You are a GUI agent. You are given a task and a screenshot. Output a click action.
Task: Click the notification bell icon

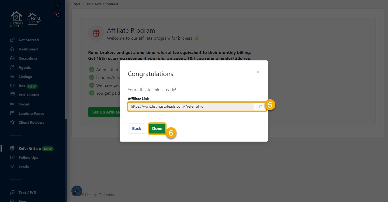tap(58, 15)
